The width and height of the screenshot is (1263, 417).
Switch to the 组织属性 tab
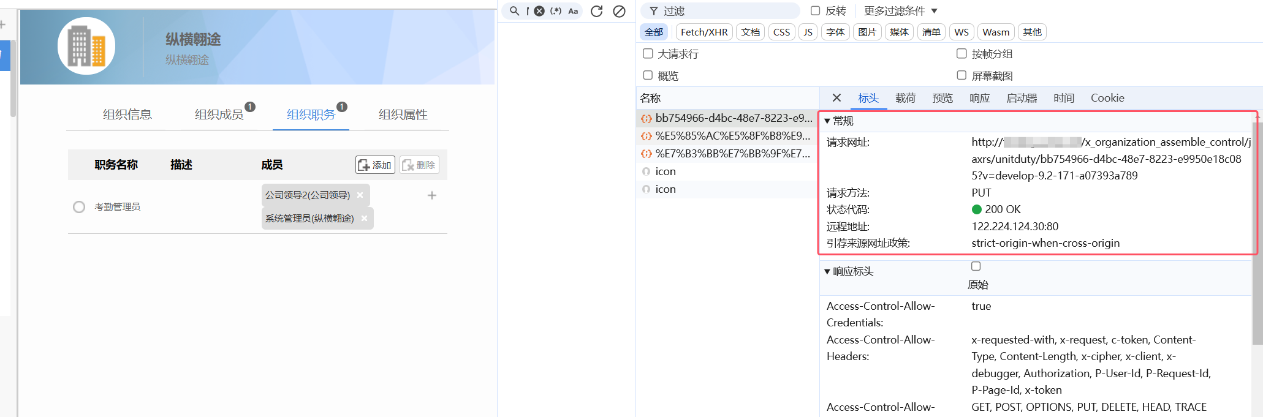(403, 115)
